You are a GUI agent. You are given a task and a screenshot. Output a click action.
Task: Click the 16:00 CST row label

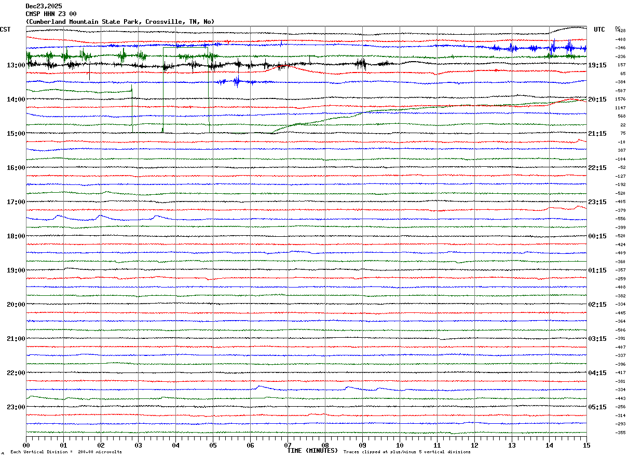click(16, 168)
